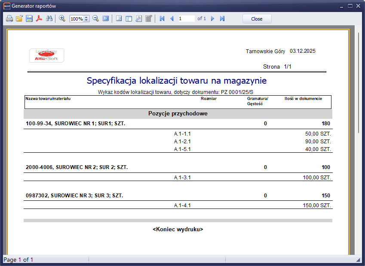365x266 pixels.
Task: Zoom out of the report
Action: [95, 19]
